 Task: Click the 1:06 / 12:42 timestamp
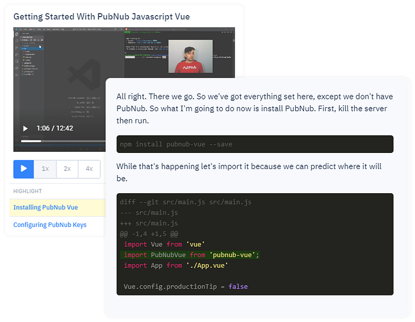click(55, 128)
